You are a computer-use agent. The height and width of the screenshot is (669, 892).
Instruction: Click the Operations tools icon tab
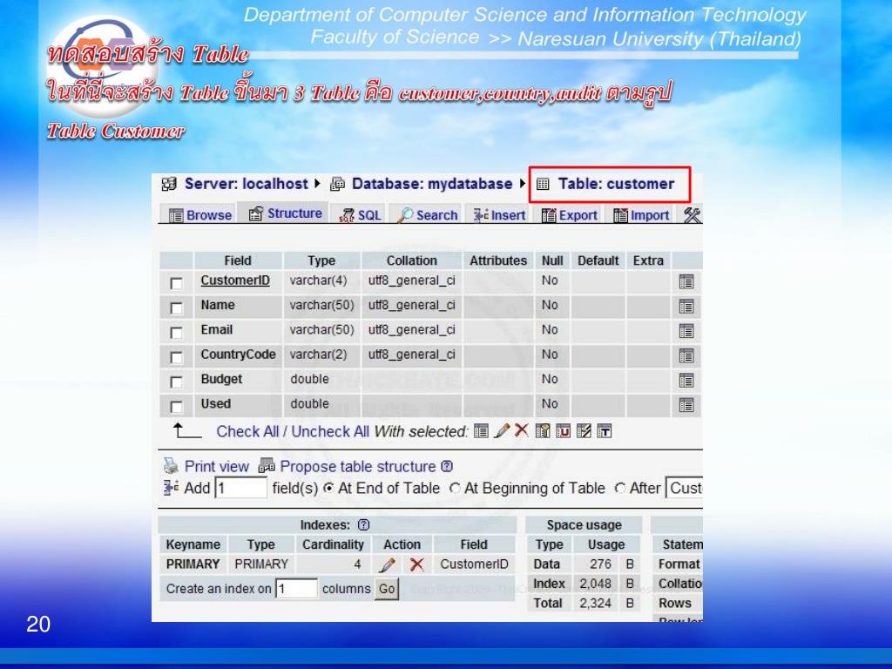click(693, 215)
